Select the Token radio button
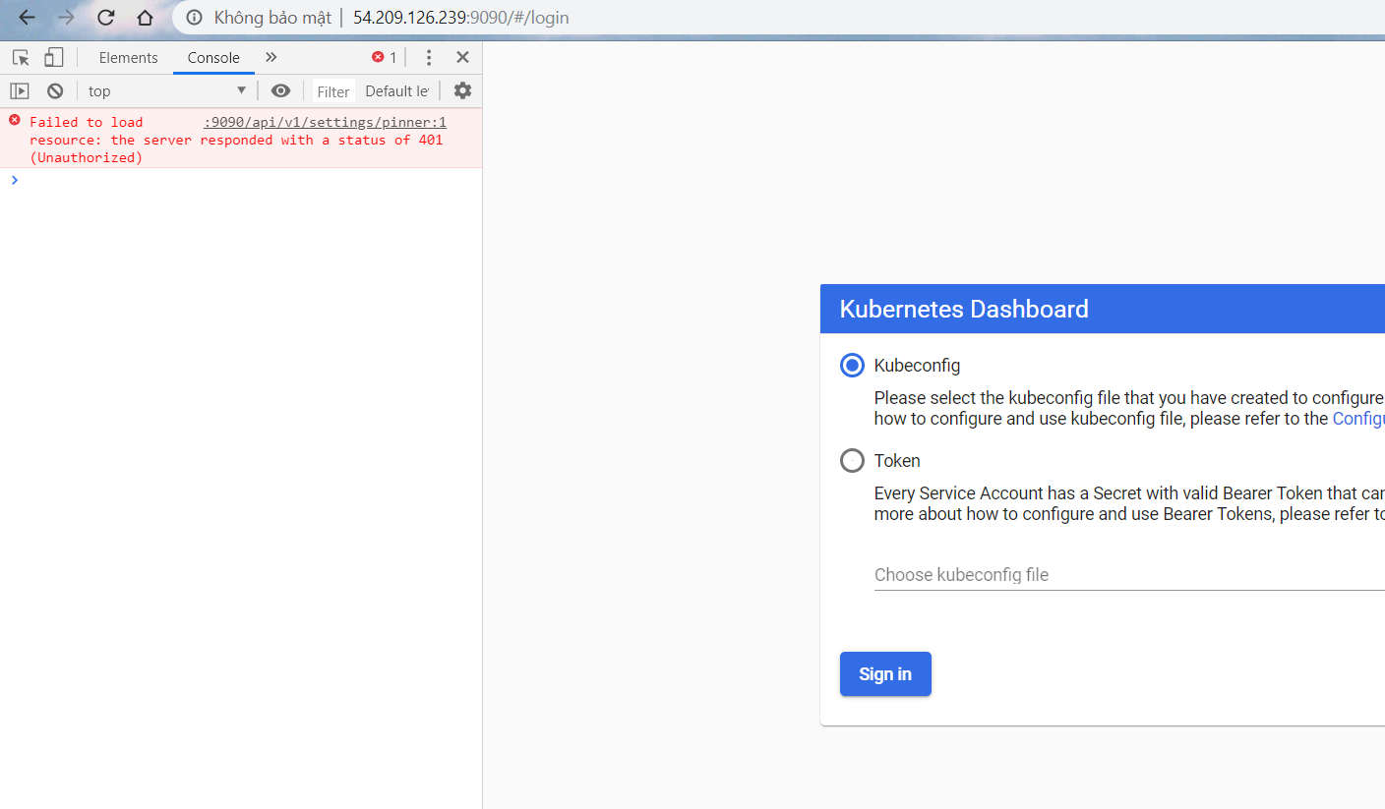Screen dimensions: 1385x809 click(852, 460)
